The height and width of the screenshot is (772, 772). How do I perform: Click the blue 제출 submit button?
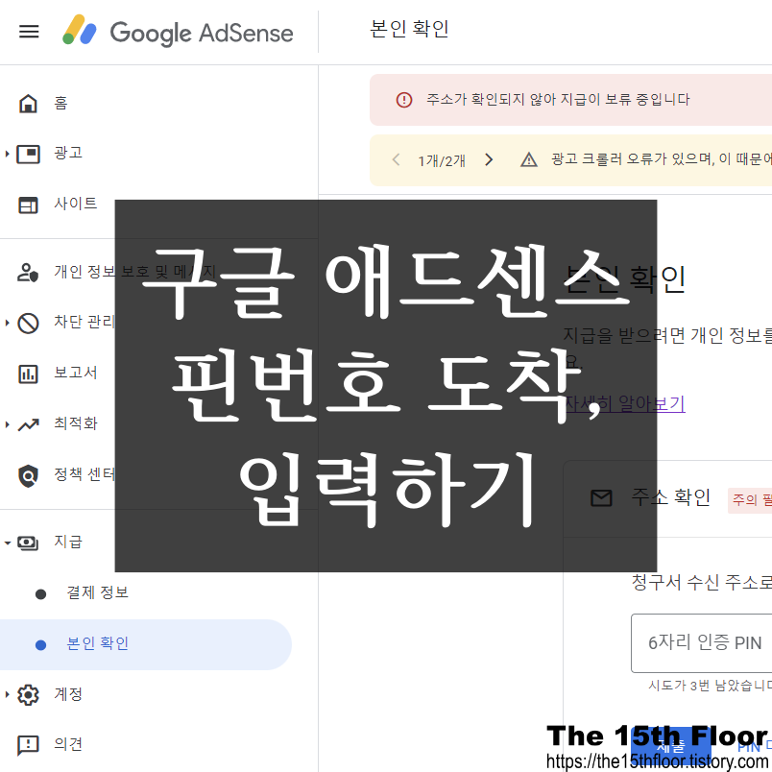coord(670,746)
